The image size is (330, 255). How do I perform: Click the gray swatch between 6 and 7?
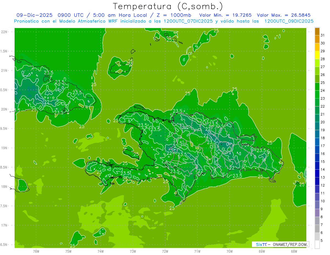(317, 229)
